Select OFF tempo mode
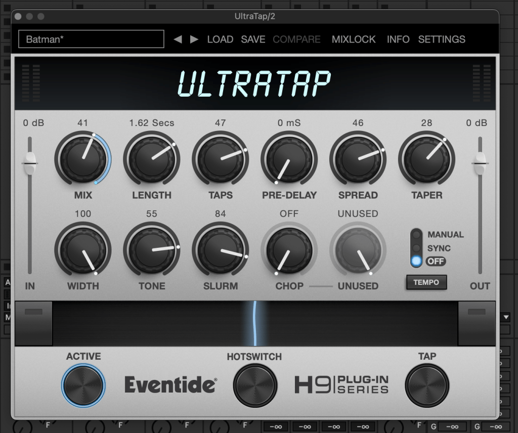The width and height of the screenshot is (518, 433). 416,261
